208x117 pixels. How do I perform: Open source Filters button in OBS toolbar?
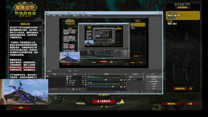point(77,71)
